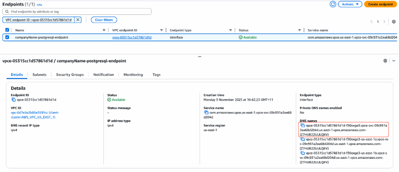Open the Subnets tab

pyautogui.click(x=39, y=74)
